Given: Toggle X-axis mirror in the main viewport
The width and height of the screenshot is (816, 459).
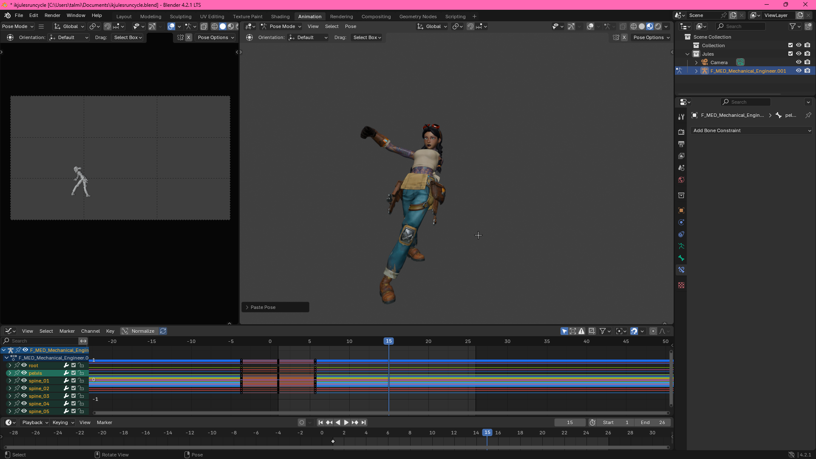Looking at the screenshot, I should [624, 37].
